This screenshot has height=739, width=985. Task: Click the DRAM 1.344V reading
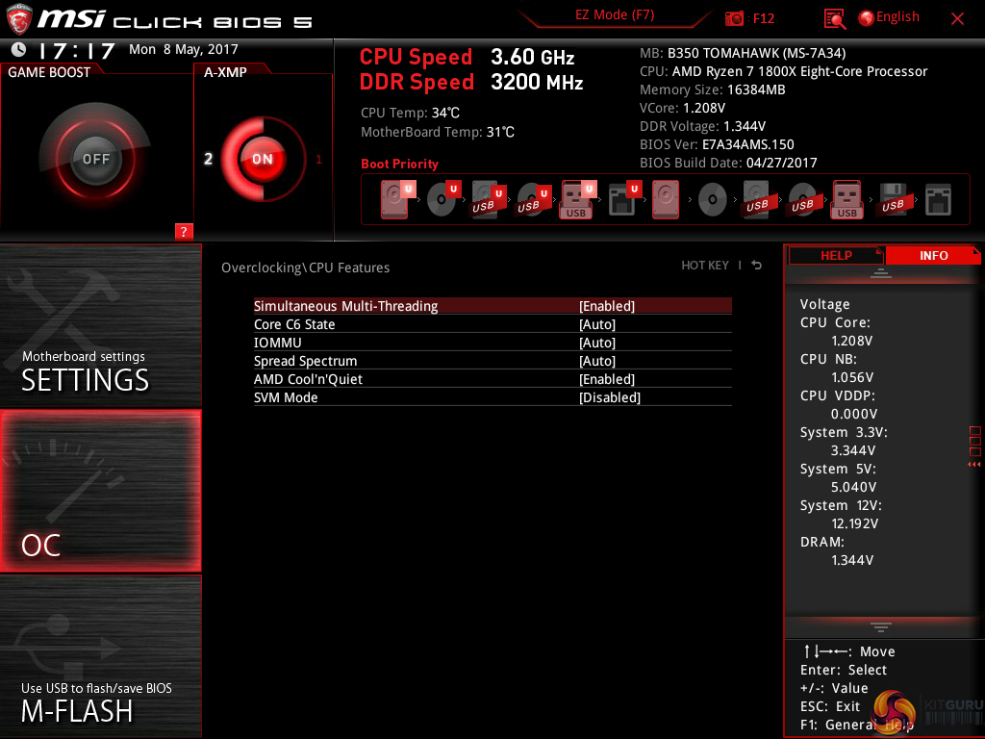[852, 560]
